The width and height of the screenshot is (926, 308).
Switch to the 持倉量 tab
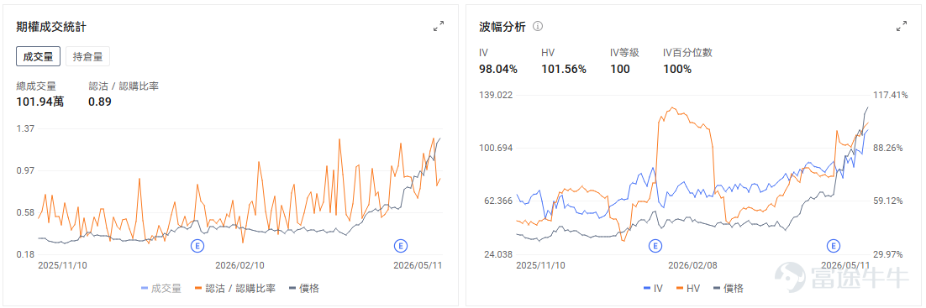pyautogui.click(x=87, y=56)
